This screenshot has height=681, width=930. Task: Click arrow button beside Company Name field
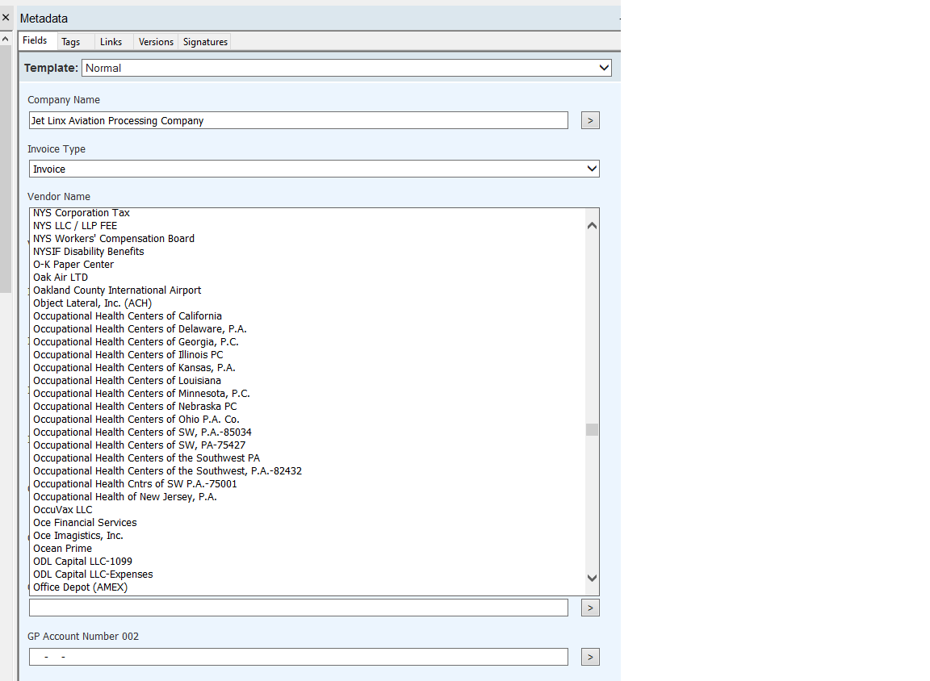[590, 120]
